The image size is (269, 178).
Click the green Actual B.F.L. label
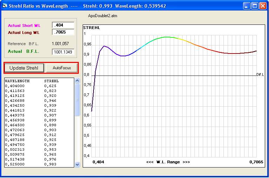coord(23,51)
